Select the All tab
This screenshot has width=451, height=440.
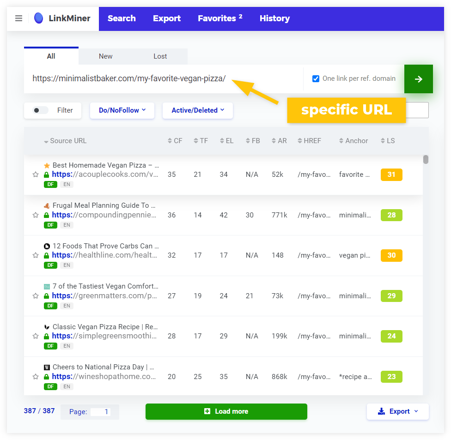tap(51, 56)
